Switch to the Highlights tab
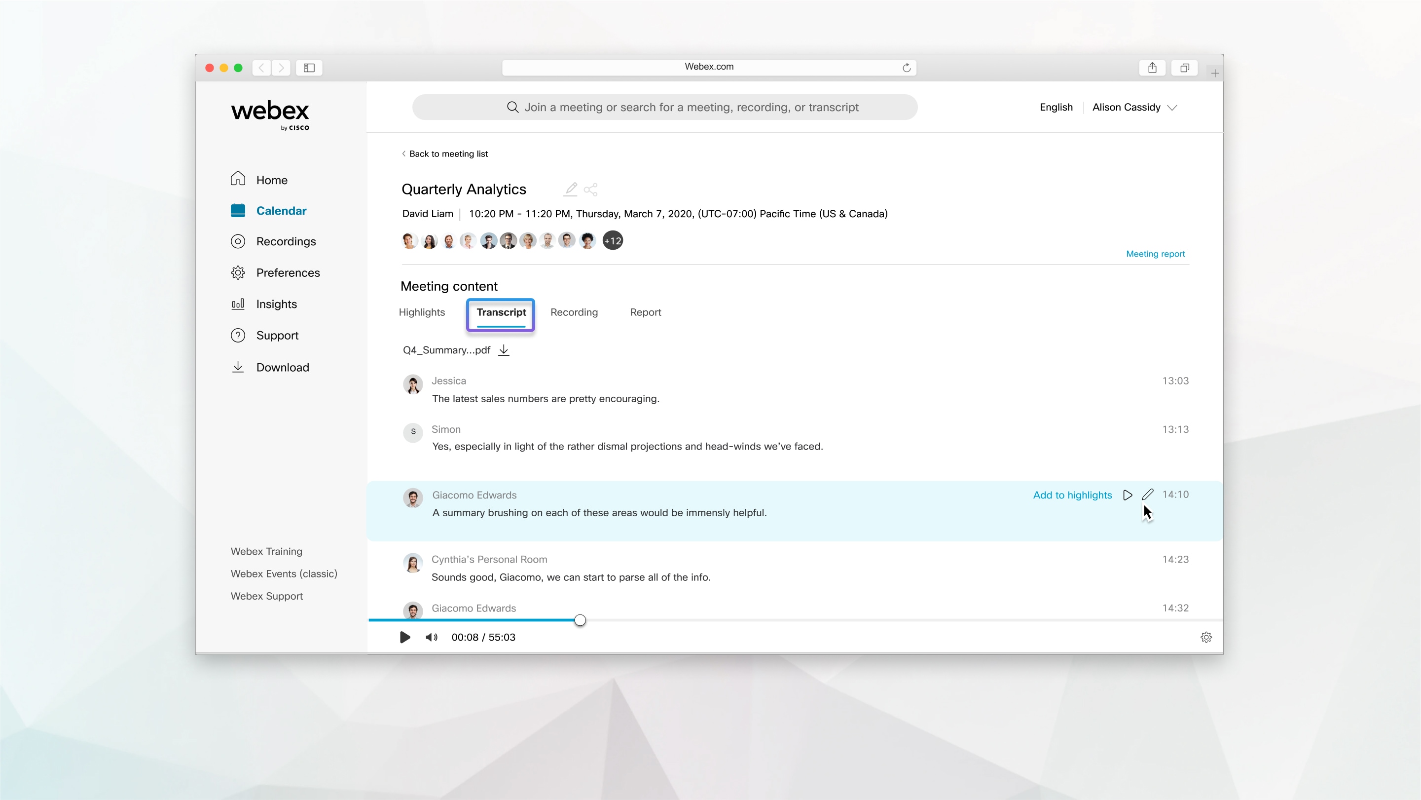Image resolution: width=1421 pixels, height=800 pixels. 421,312
